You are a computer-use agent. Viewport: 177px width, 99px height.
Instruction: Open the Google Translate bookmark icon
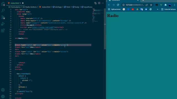(x=142, y=9)
